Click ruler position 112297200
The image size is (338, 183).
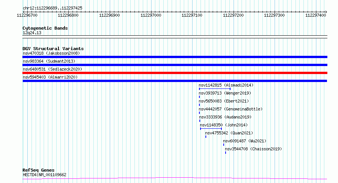tap(233, 15)
